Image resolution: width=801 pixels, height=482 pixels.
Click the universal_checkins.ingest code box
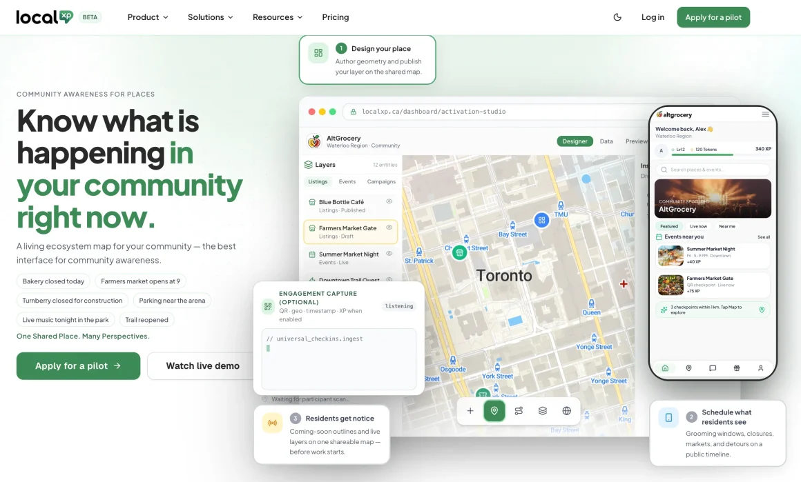tap(338, 359)
